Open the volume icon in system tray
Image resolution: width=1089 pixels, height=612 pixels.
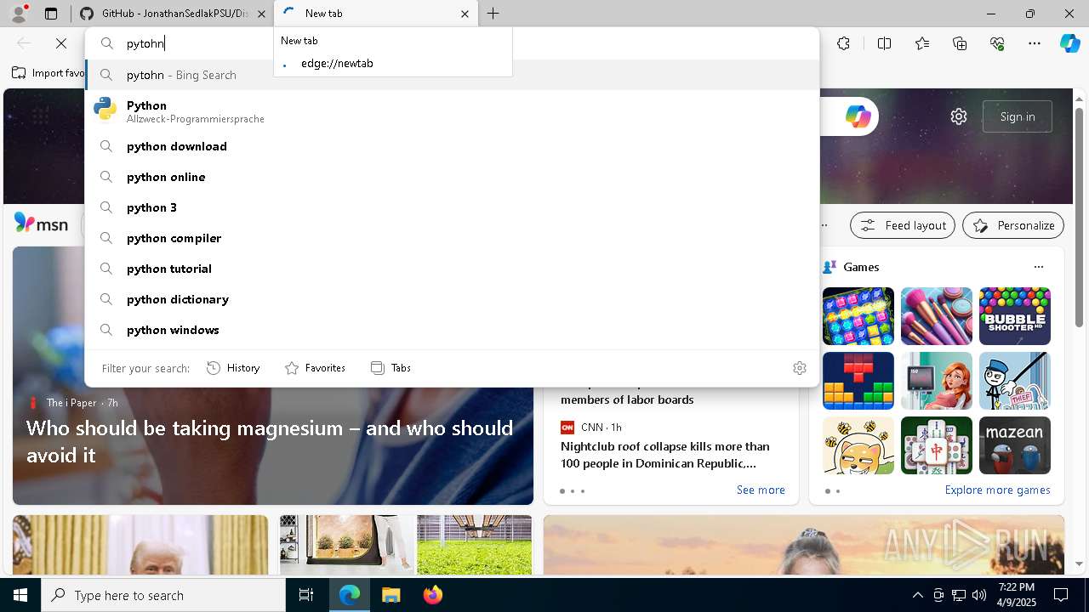(x=978, y=595)
